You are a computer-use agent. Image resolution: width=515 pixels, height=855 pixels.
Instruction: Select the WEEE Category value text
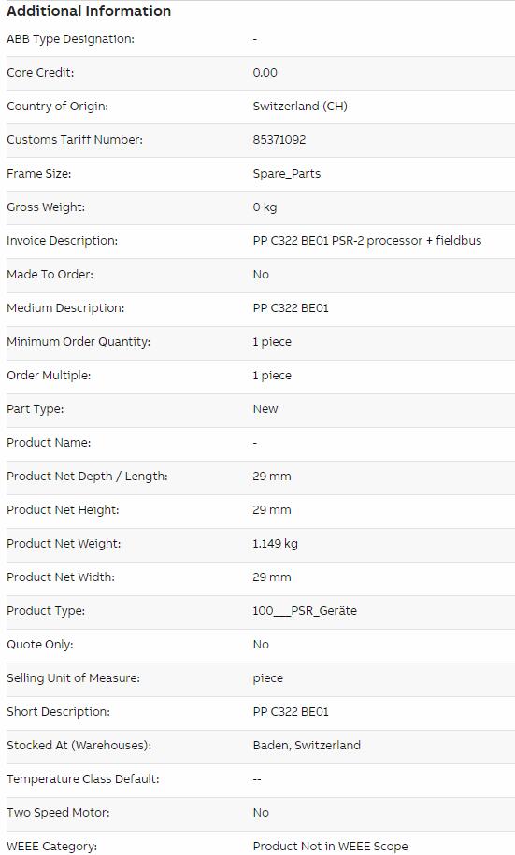click(x=331, y=847)
